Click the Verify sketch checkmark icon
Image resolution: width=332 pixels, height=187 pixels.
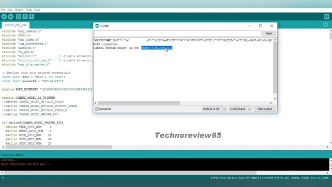click(4, 16)
